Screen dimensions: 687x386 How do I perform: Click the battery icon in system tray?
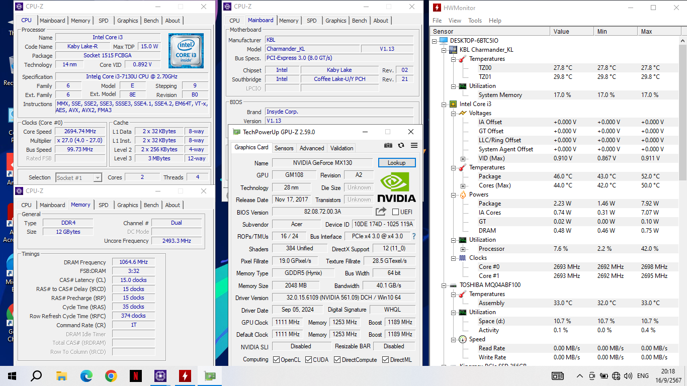coord(604,376)
